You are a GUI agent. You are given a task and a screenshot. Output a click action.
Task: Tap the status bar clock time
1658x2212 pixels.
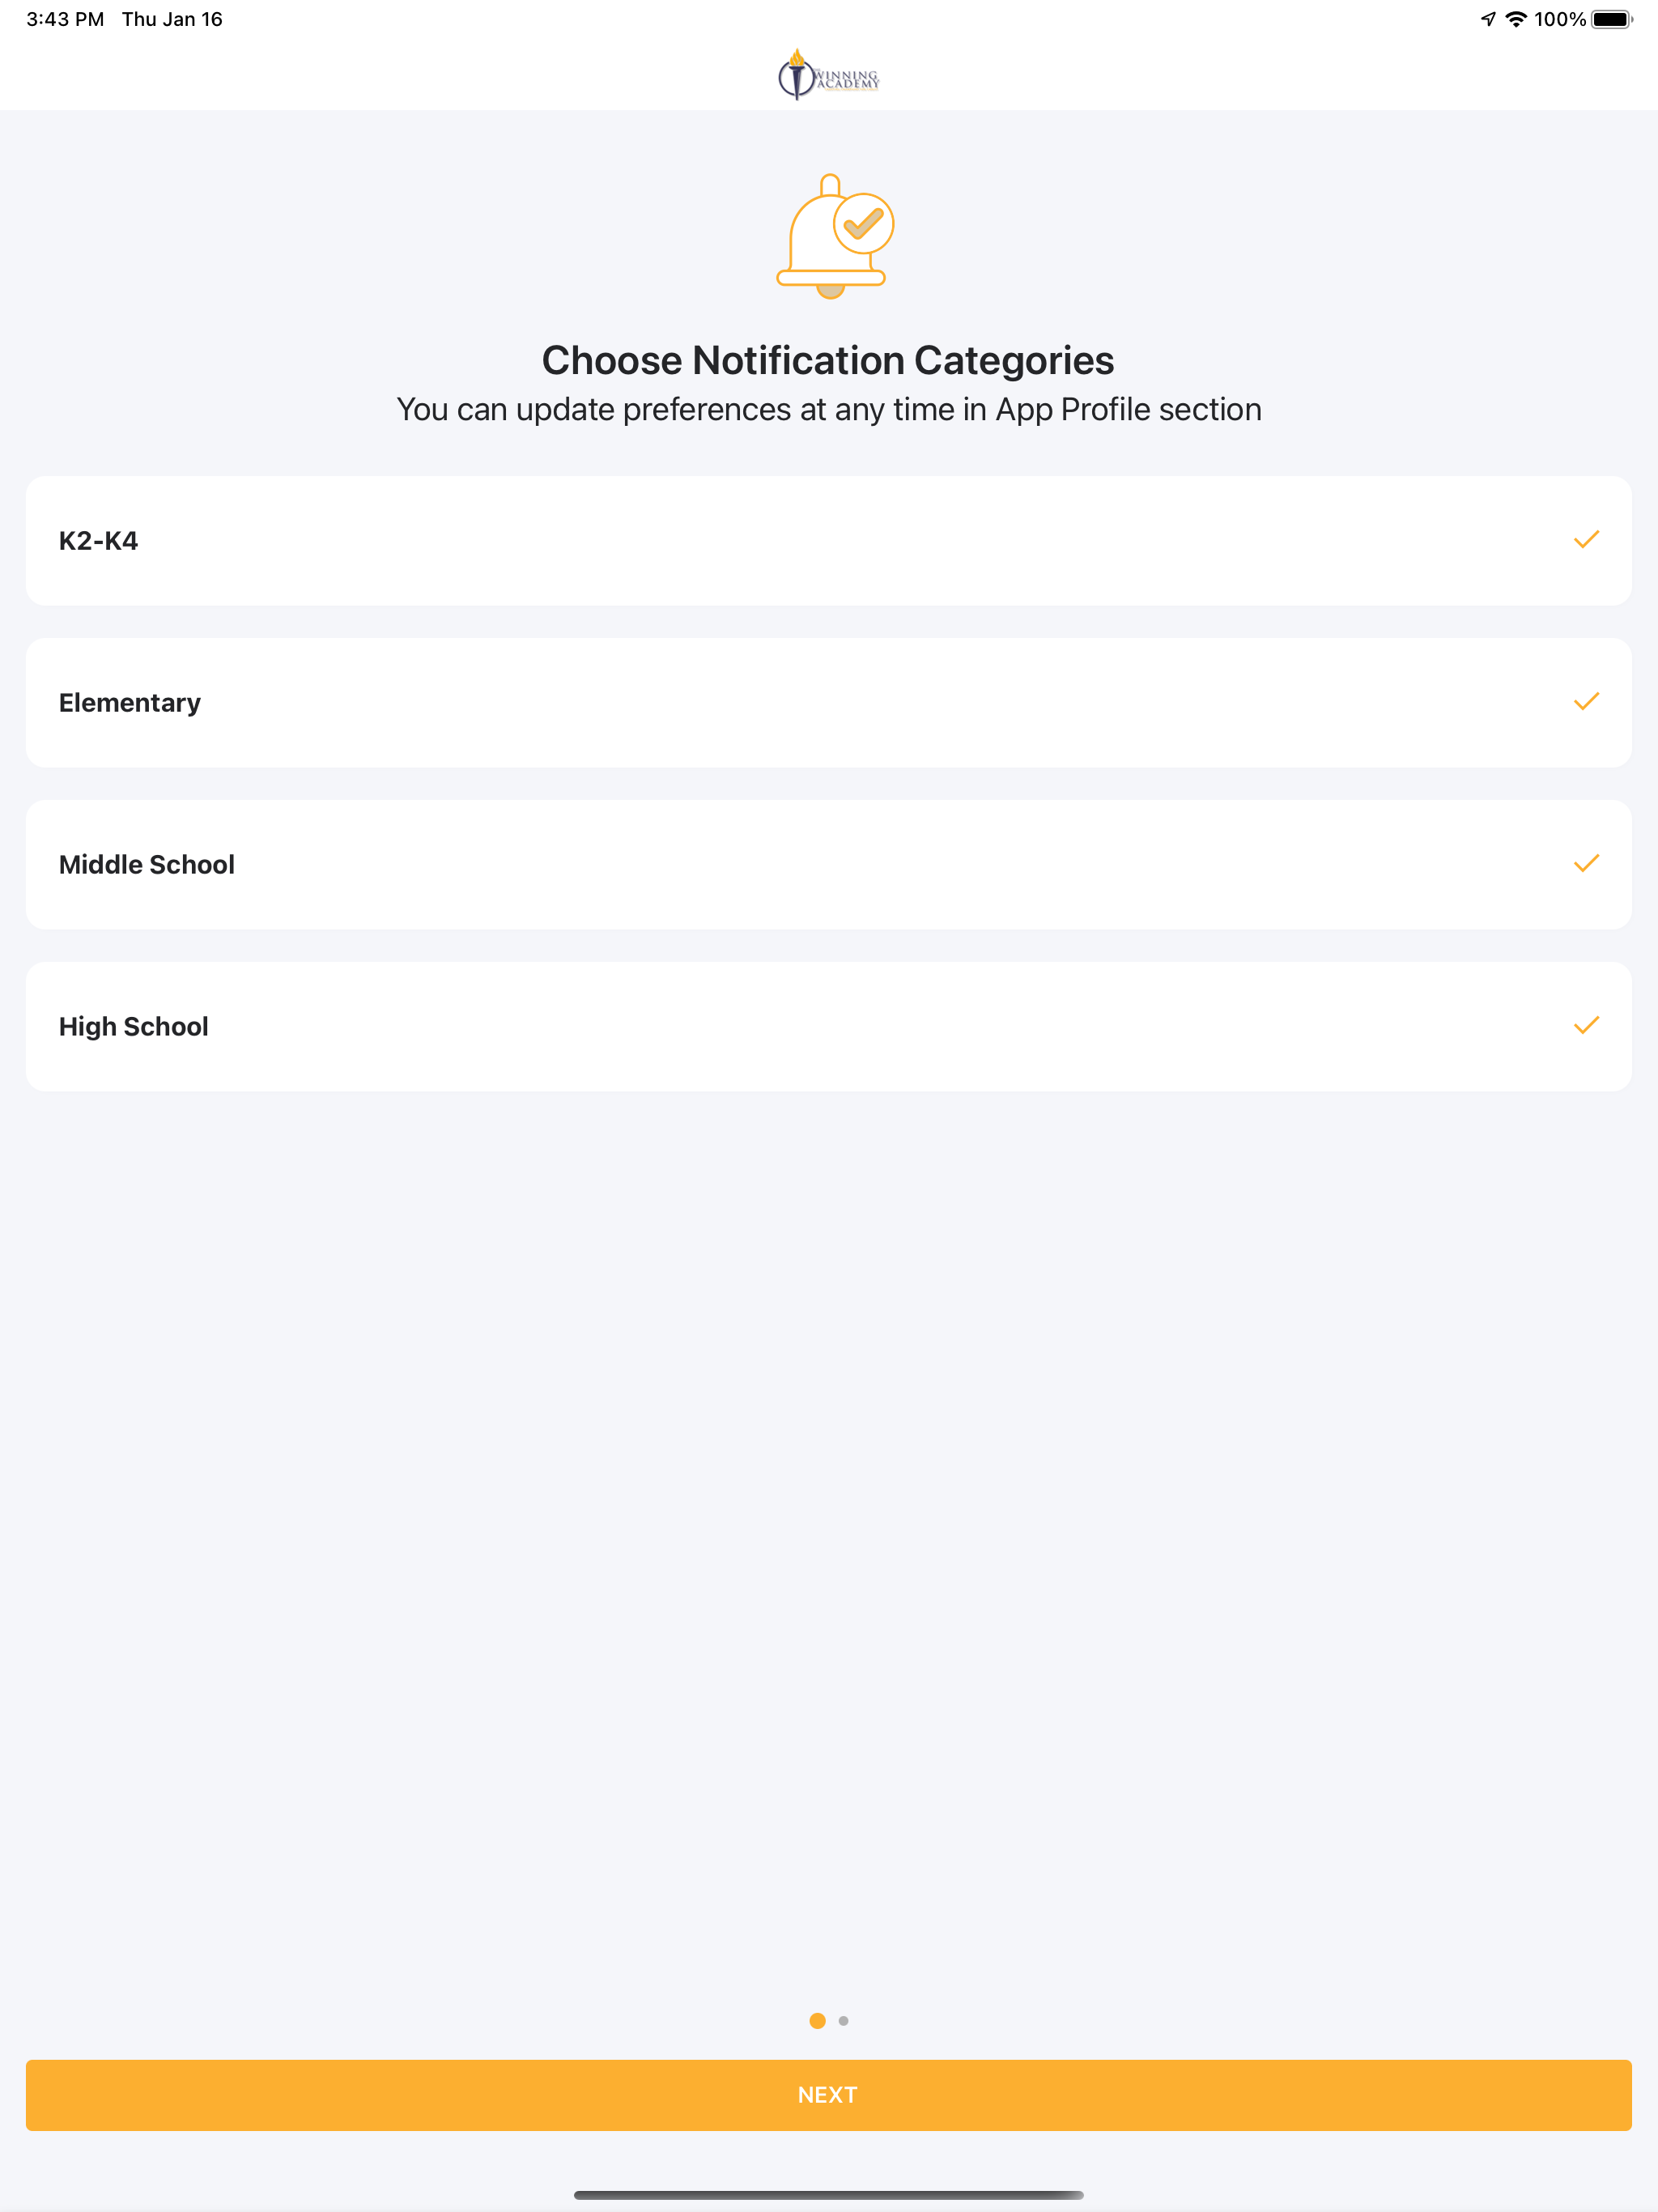[65, 19]
